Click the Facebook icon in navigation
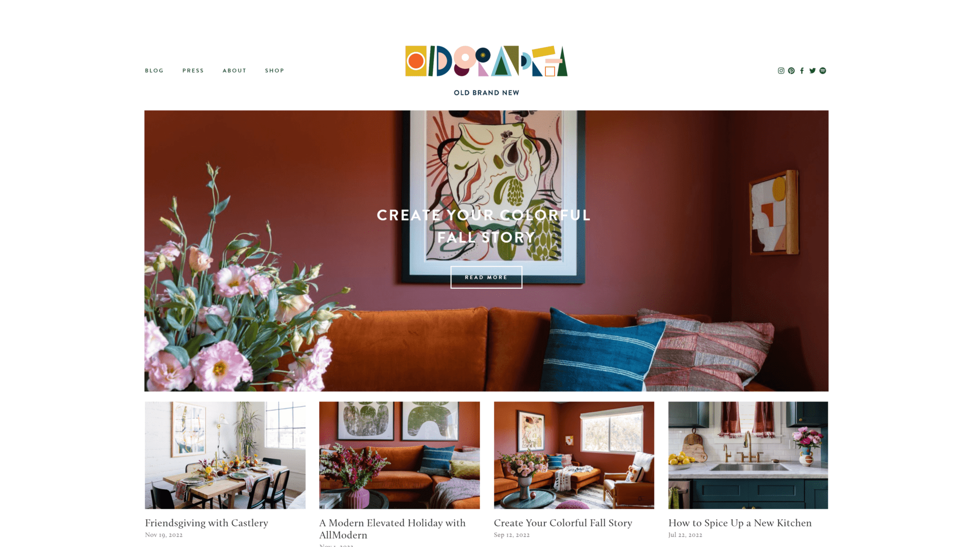Image resolution: width=973 pixels, height=547 pixels. click(802, 70)
